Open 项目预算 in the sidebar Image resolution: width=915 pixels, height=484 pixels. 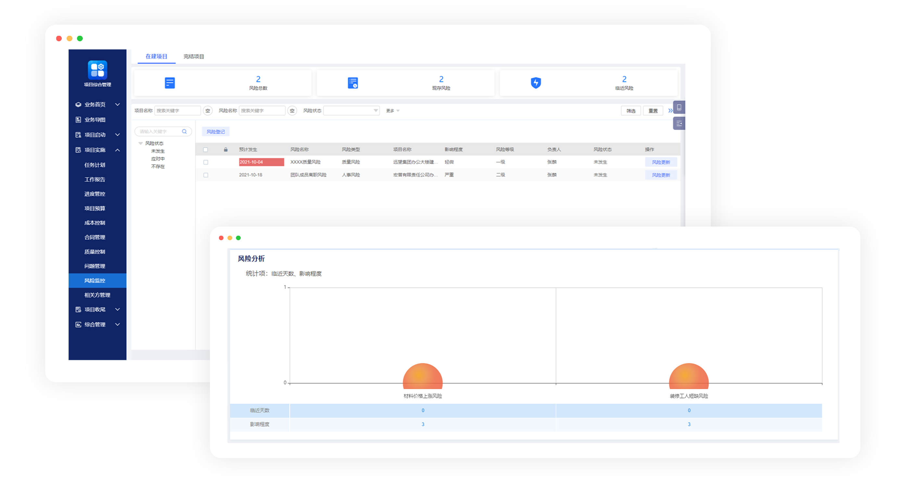pyautogui.click(x=95, y=209)
